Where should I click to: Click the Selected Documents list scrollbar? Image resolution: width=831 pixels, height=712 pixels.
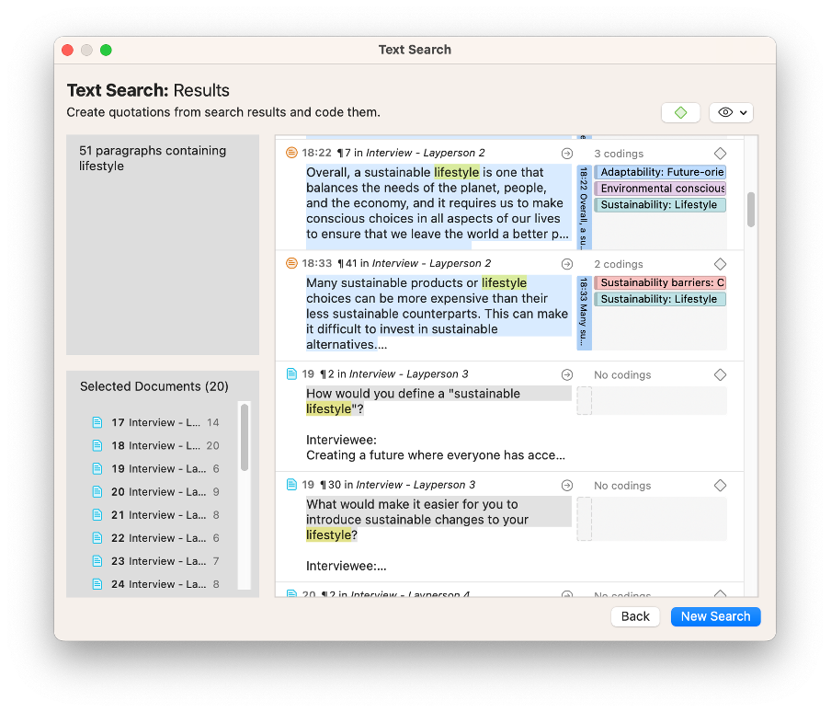(x=245, y=438)
